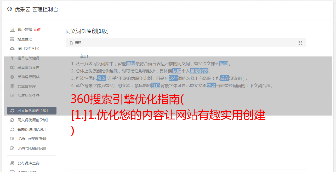Click the gear icon beside 优采云 管理控制台

click(9, 9)
